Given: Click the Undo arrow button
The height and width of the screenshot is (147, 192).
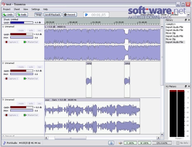Looking at the screenshot, I should [8, 15].
